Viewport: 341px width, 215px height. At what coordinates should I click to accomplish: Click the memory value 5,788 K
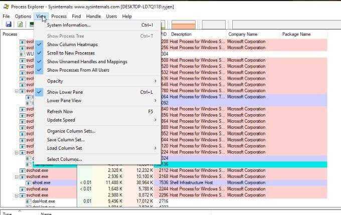point(146,189)
